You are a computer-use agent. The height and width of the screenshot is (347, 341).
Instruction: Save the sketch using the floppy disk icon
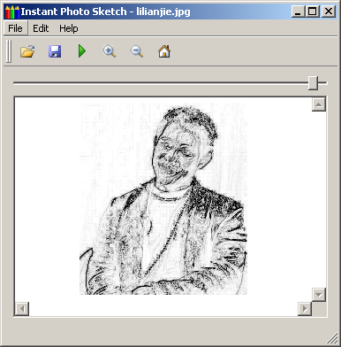pyautogui.click(x=55, y=51)
